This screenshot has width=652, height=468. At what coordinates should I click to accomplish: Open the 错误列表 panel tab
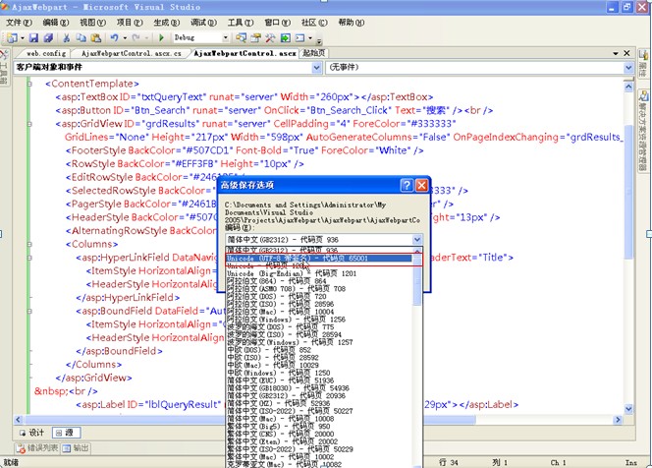click(36, 448)
